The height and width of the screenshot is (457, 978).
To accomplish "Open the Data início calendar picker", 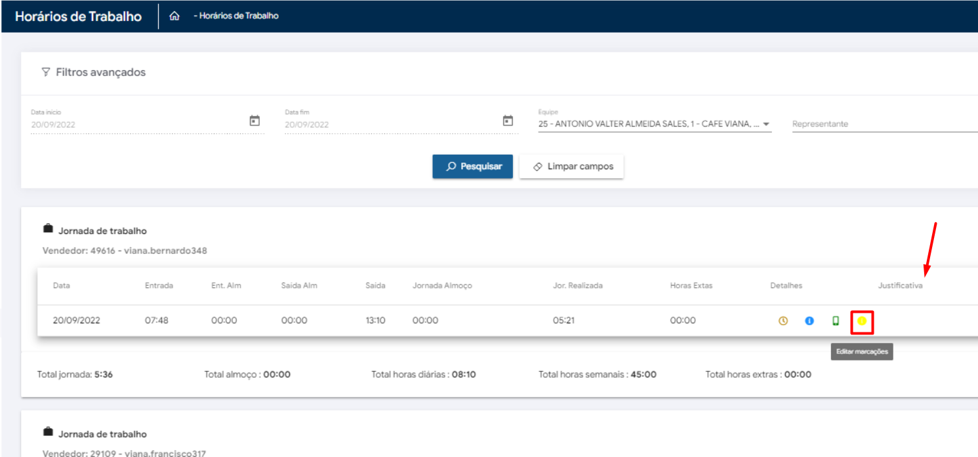I will 255,121.
